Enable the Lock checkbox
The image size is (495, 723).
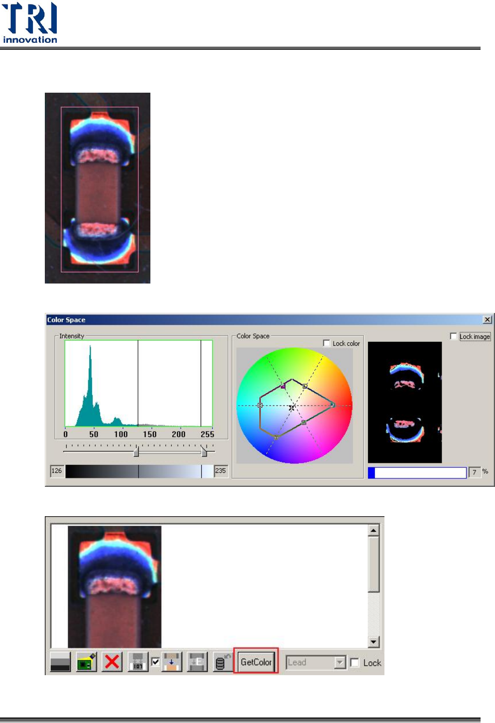pos(355,662)
